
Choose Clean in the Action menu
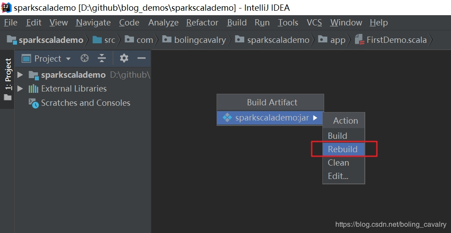point(343,162)
